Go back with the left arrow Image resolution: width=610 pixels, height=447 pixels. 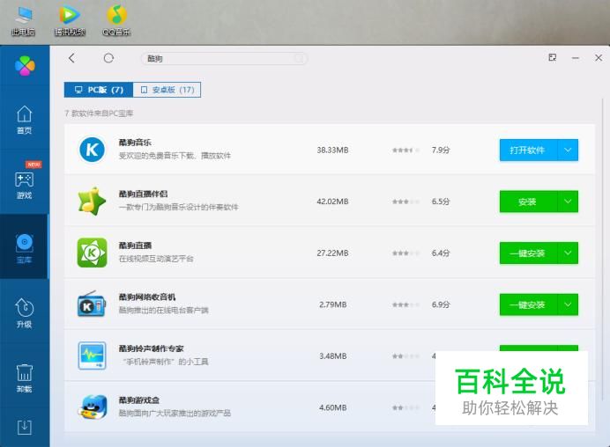[x=71, y=58]
